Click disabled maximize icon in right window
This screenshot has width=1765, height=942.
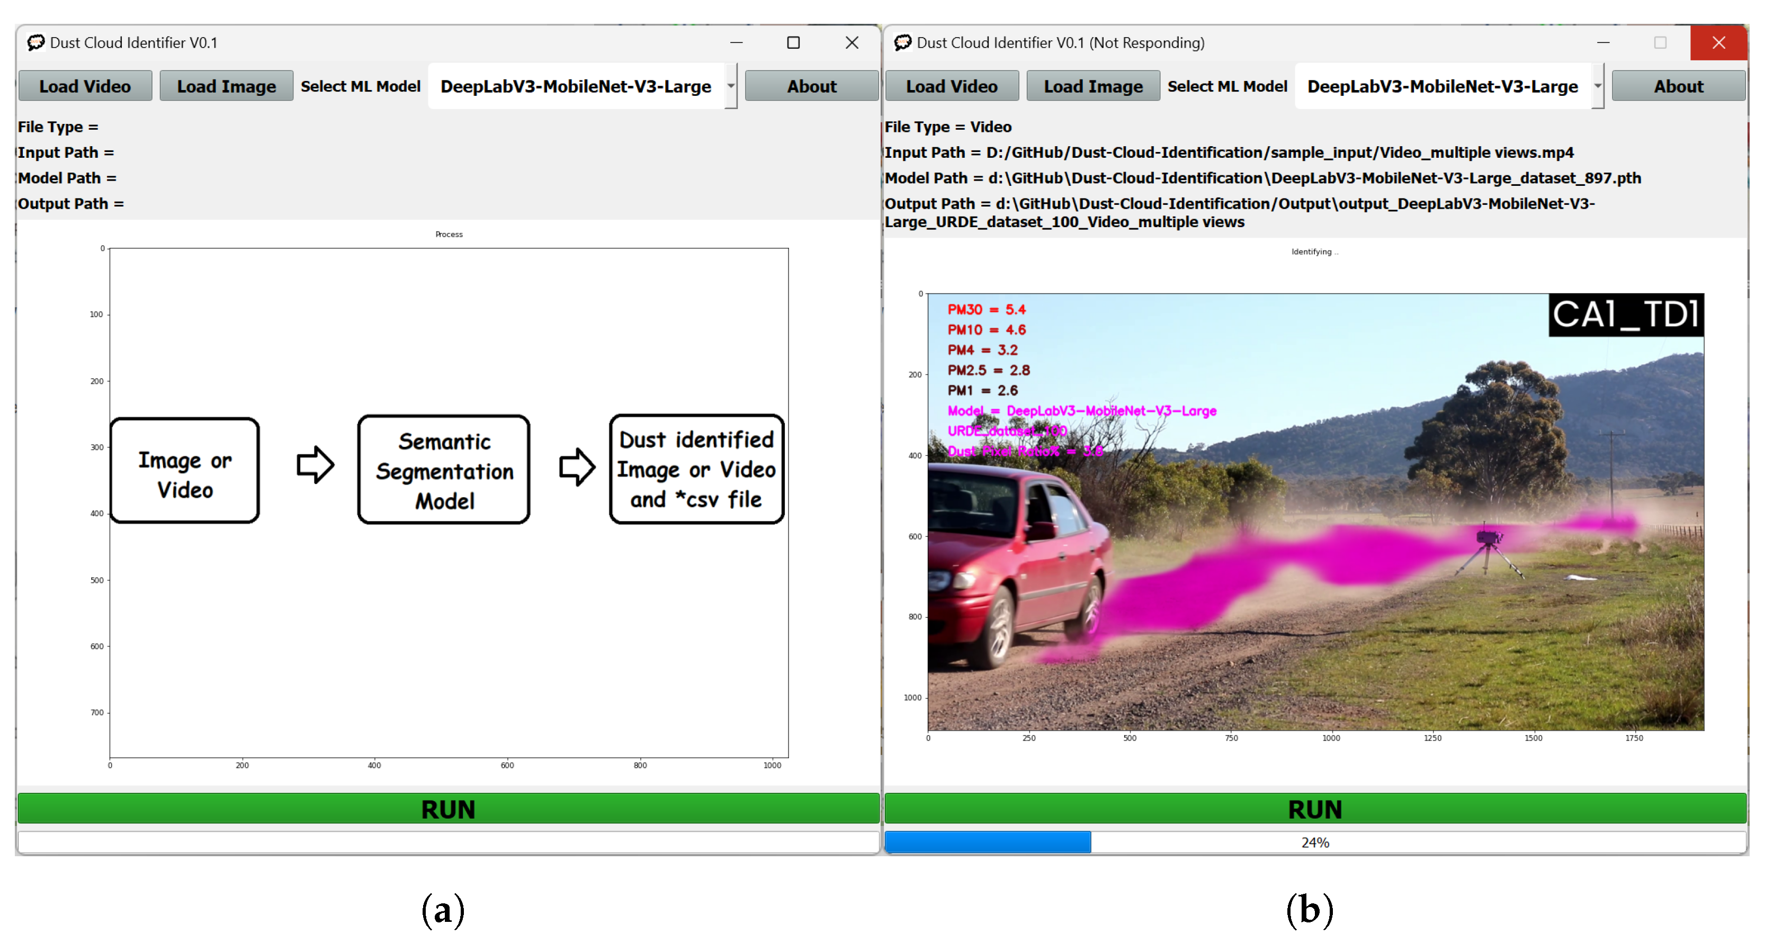[1660, 42]
